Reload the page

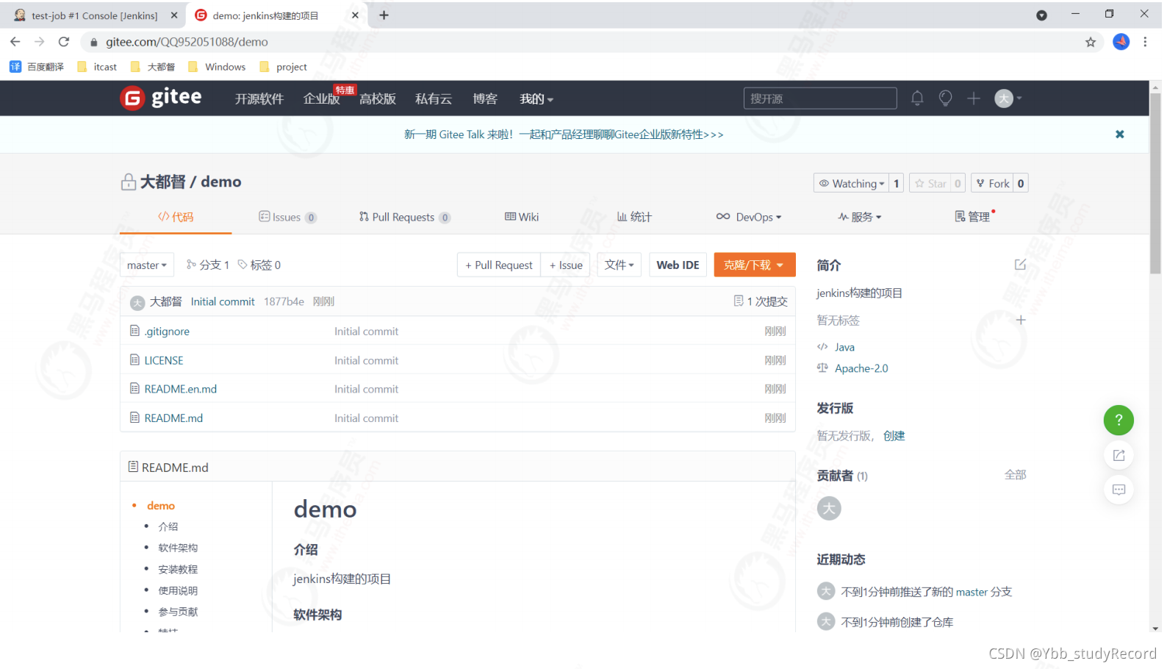pyautogui.click(x=64, y=42)
